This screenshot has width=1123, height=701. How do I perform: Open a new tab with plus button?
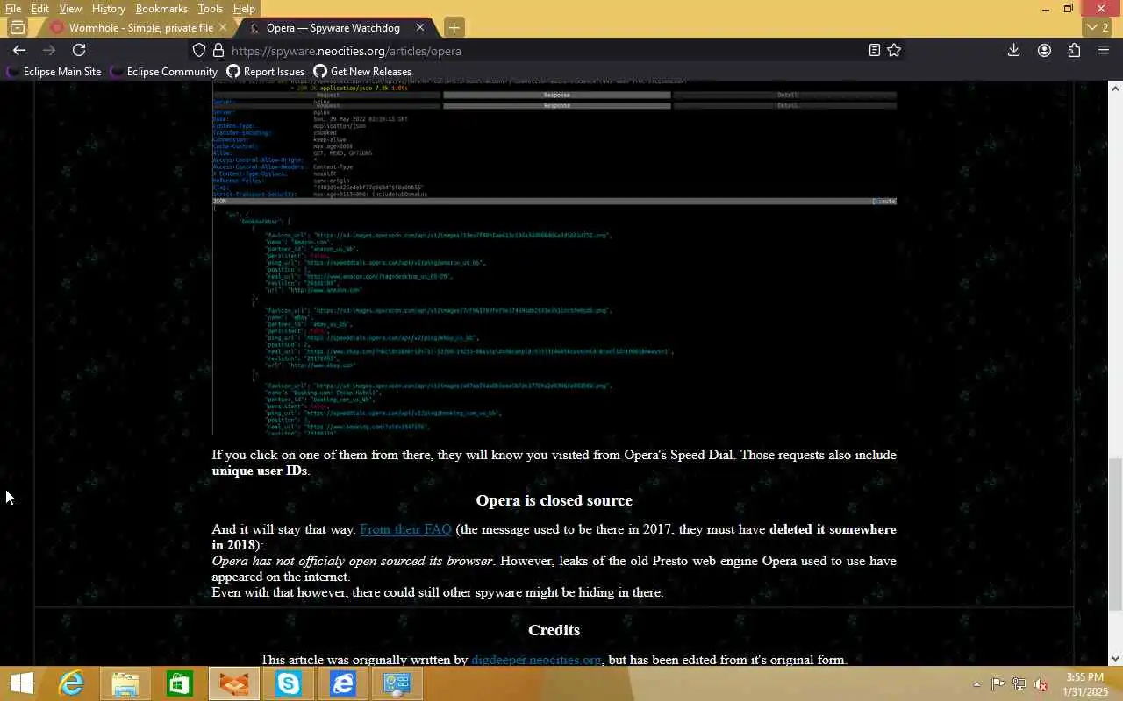(x=454, y=27)
